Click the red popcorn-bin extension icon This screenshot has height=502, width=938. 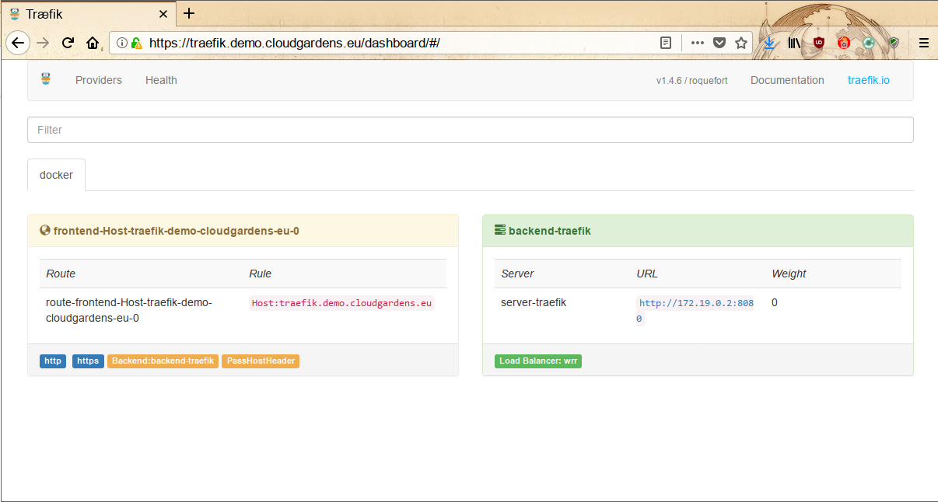pyautogui.click(x=844, y=44)
